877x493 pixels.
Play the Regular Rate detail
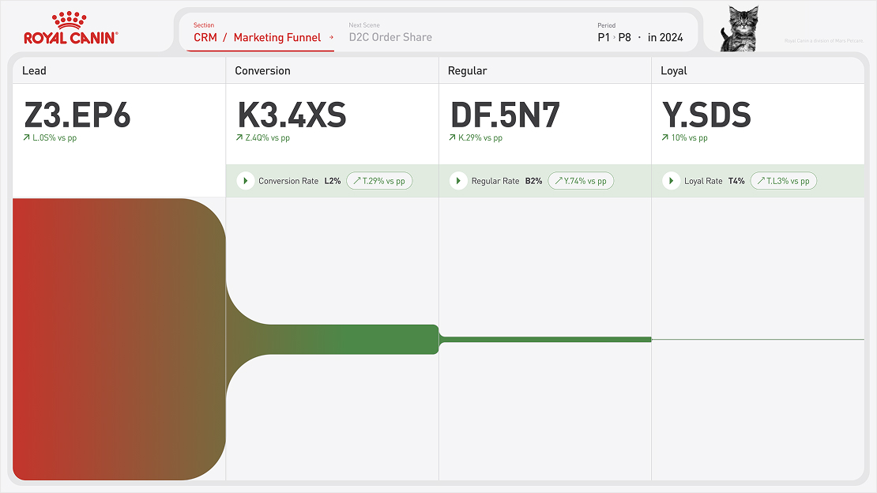[x=458, y=181]
